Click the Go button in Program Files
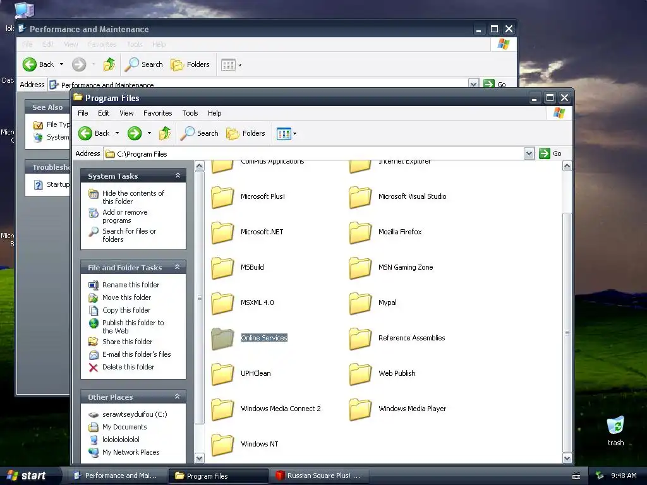The width and height of the screenshot is (647, 485). tap(550, 153)
